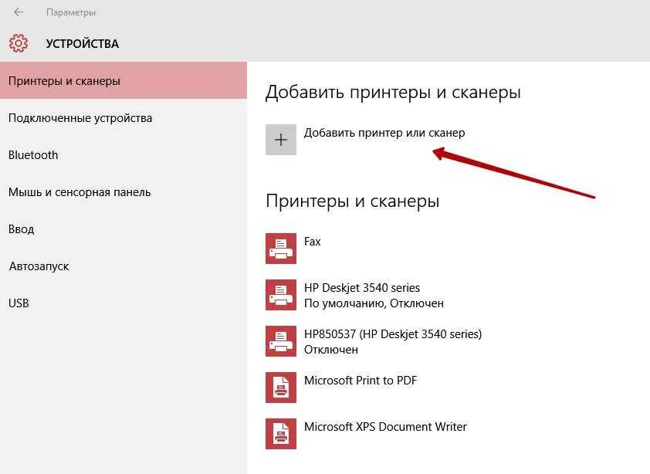Image resolution: width=650 pixels, height=474 pixels.
Task: Click Microsoft XPS Document Writer text
Action: [x=385, y=427]
